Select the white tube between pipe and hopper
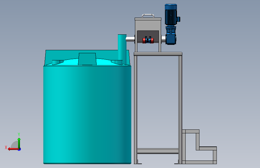This screenshot has height=168, width=260. click(130, 39)
